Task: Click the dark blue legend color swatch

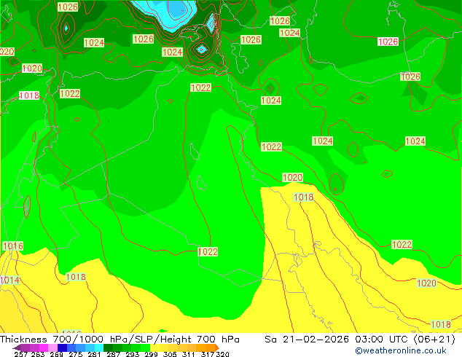Action: (62, 348)
